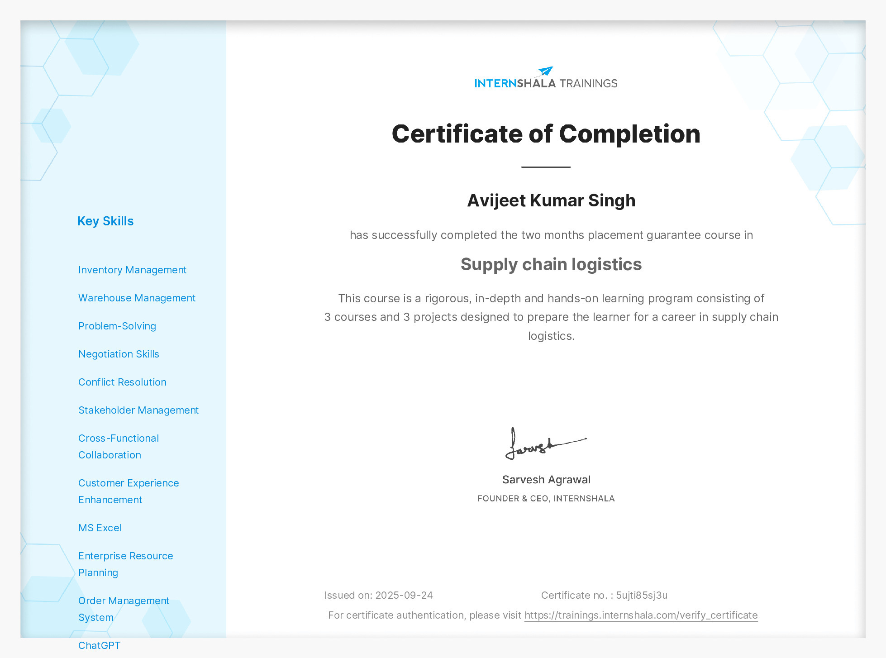Image resolution: width=886 pixels, height=658 pixels.
Task: Select 'Warehouse Management' skill
Action: pos(137,298)
